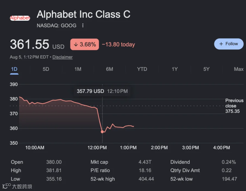Viewport: 246px width, 191px height.
Task: Click the plus icon in Follow button
Action: coord(221,44)
